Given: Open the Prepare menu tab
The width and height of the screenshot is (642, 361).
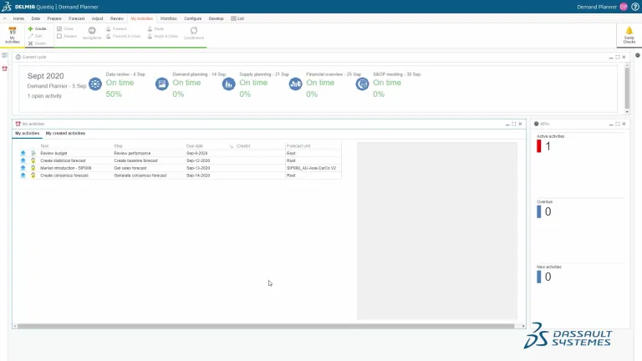Looking at the screenshot, I should tap(54, 18).
